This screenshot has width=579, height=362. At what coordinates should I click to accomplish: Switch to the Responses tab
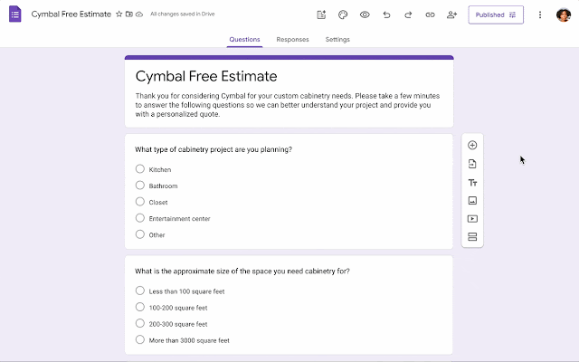coord(292,40)
